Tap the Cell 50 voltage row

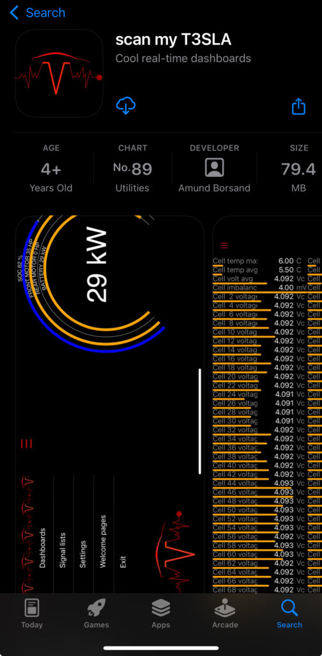pos(259,510)
